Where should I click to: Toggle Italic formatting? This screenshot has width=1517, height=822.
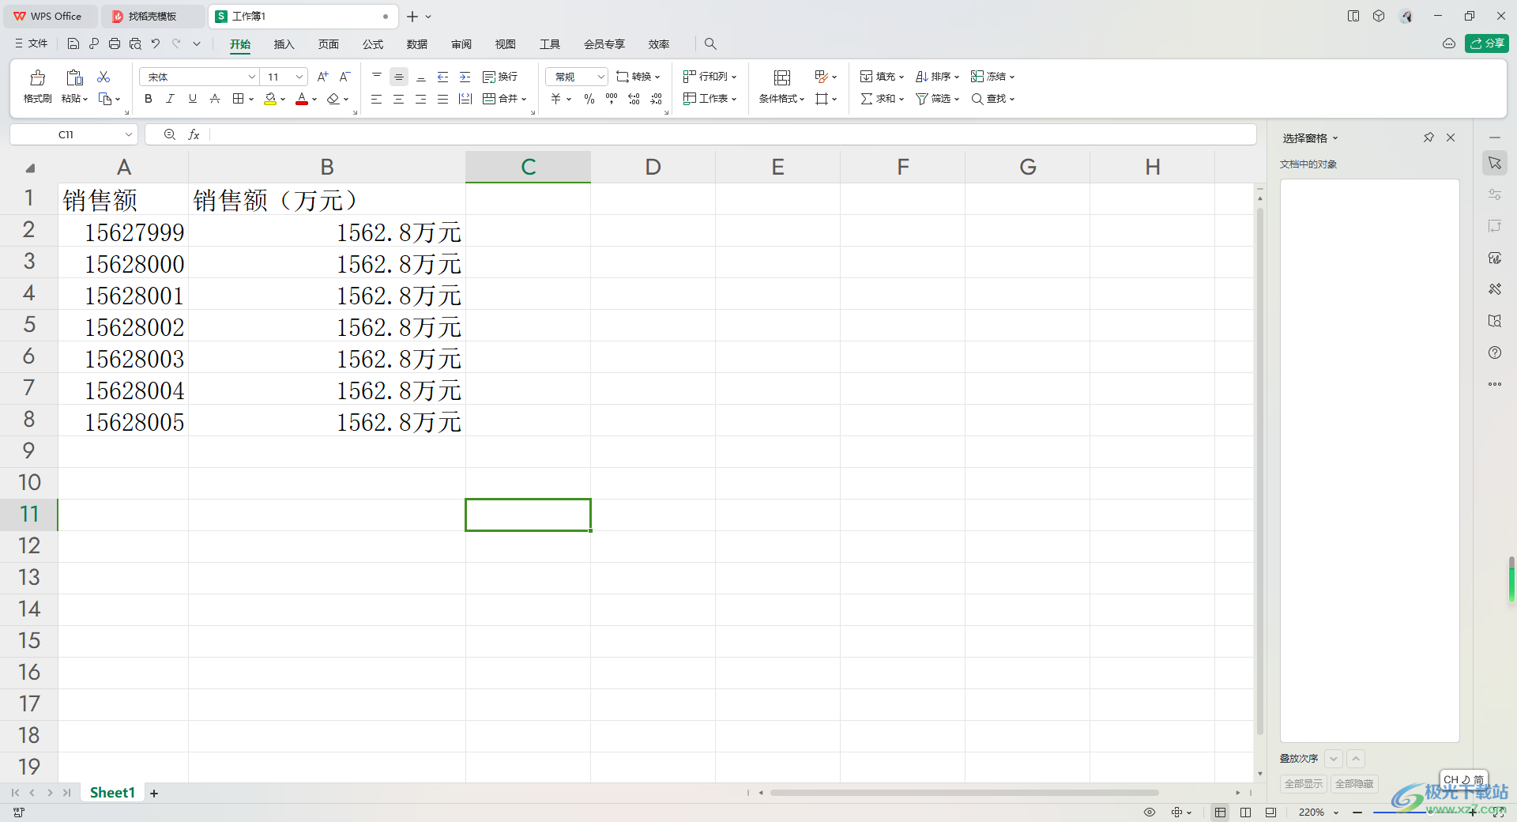pyautogui.click(x=170, y=99)
